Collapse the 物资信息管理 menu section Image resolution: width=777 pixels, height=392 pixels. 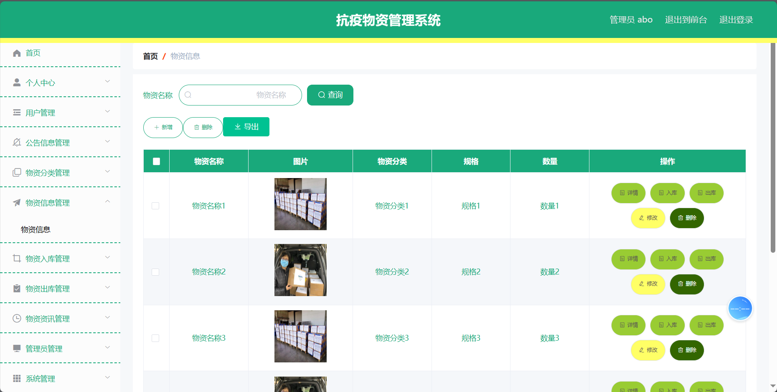[x=61, y=203]
